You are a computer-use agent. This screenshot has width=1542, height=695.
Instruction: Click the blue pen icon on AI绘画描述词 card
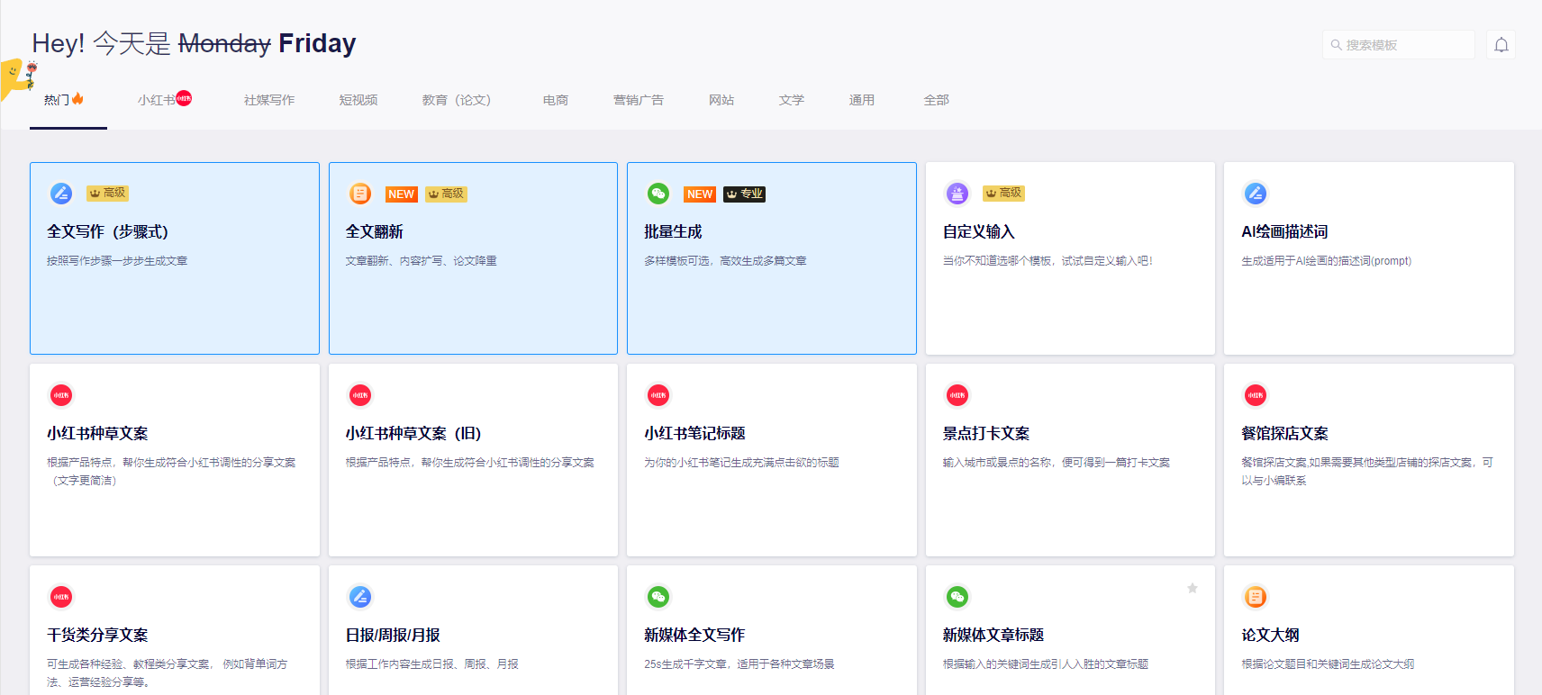pos(1256,193)
